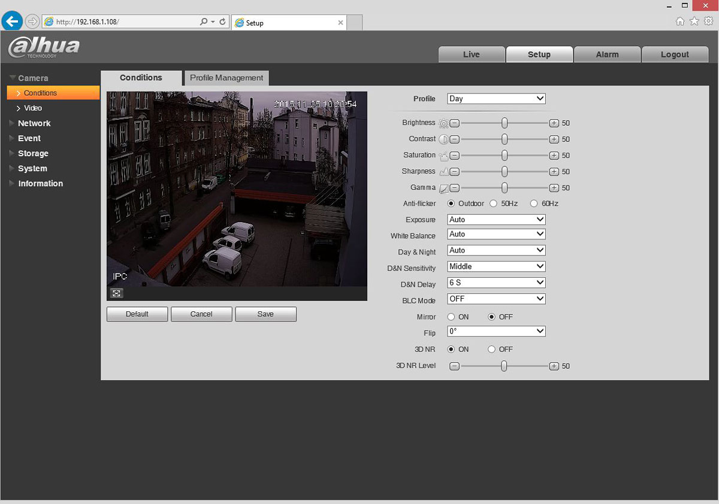Refresh the page with the reload icon
719x504 pixels.
223,22
